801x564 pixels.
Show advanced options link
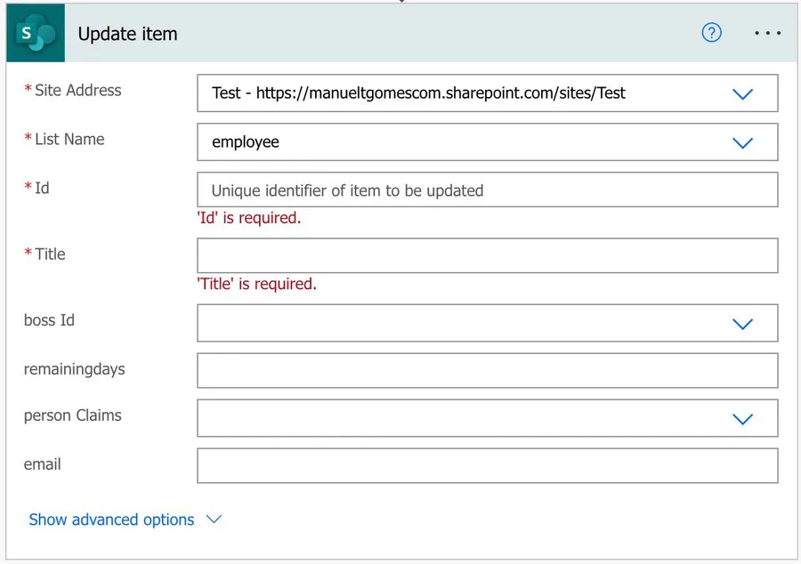pos(111,520)
